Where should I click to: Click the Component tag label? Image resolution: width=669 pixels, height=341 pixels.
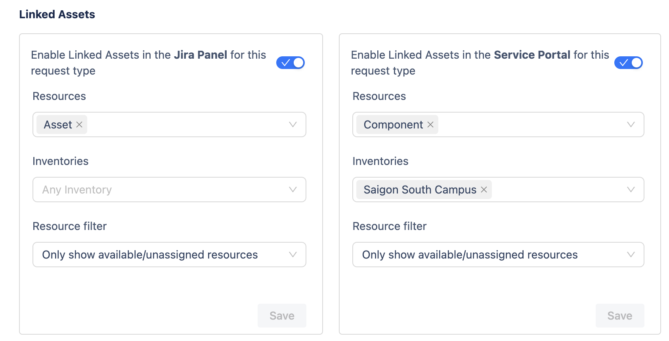click(393, 125)
